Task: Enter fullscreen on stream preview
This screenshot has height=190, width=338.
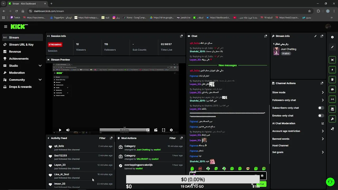Action: (x=163, y=130)
